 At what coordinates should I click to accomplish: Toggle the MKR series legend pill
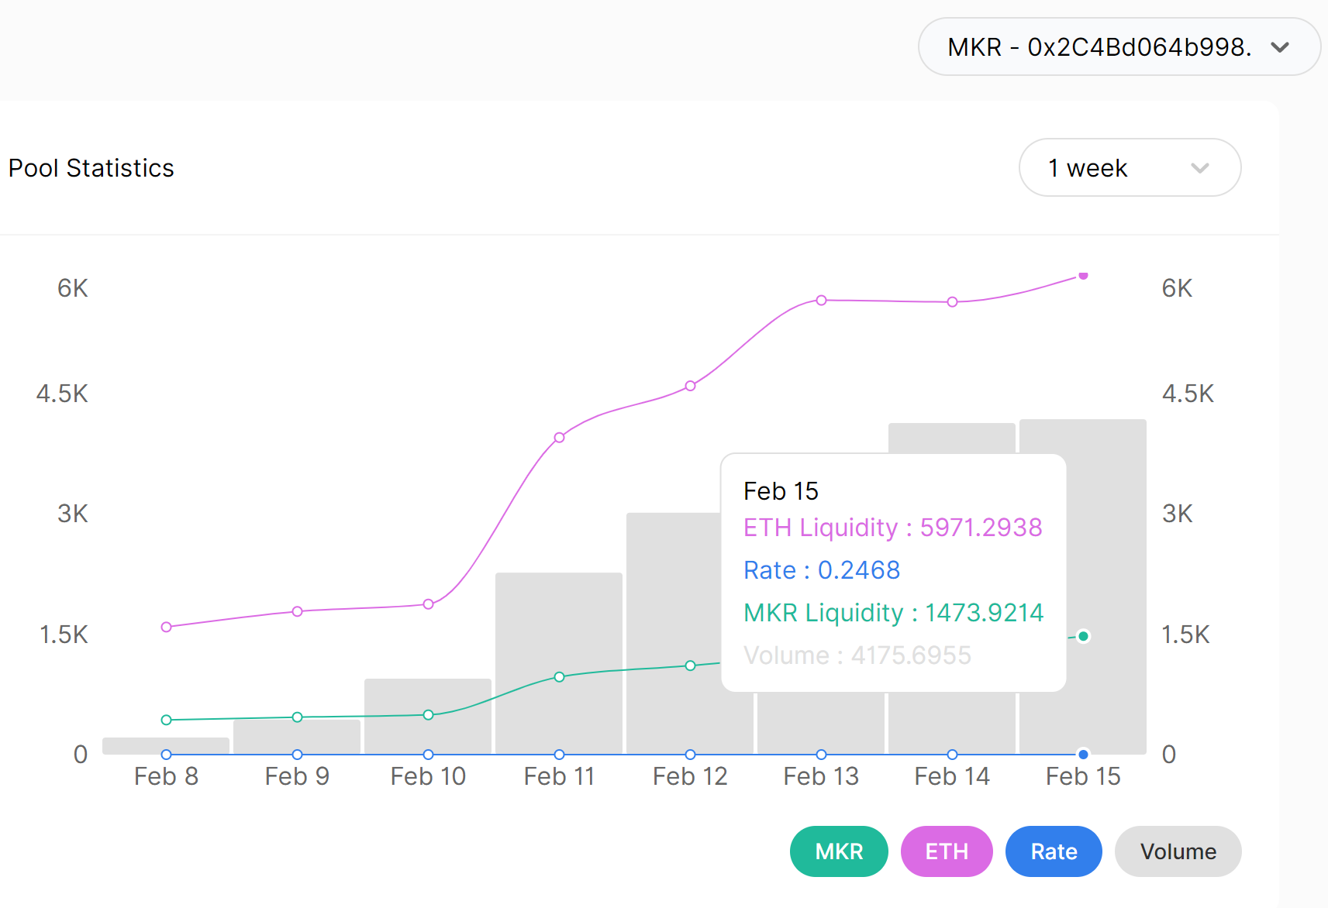838,851
